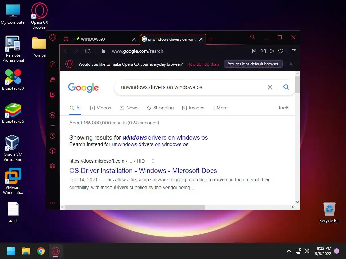
Task: Open a new tab with plus button
Action: pos(211,39)
